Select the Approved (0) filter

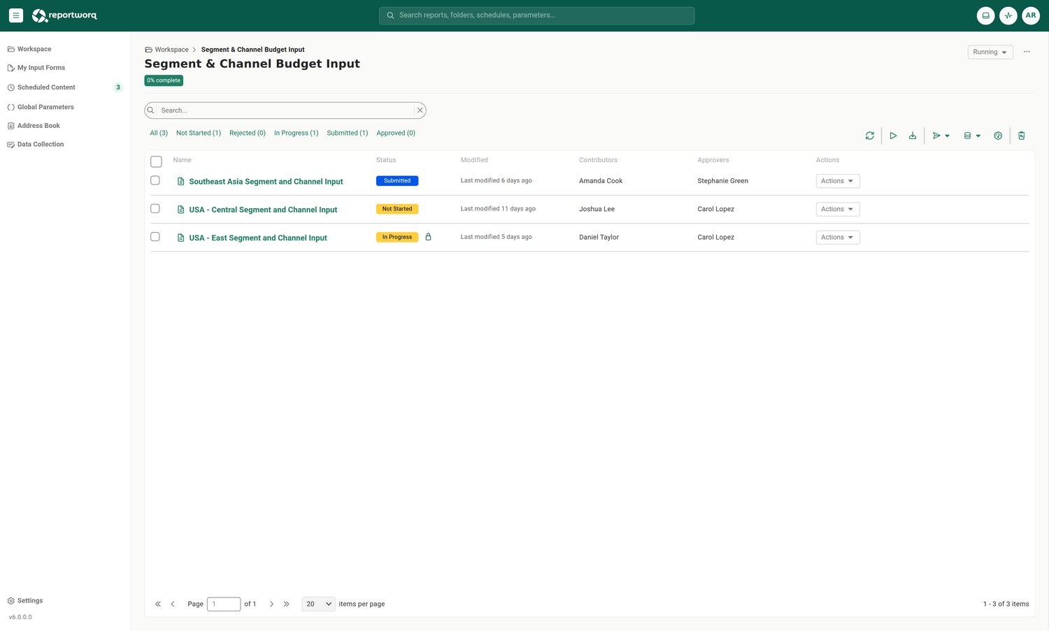(396, 133)
